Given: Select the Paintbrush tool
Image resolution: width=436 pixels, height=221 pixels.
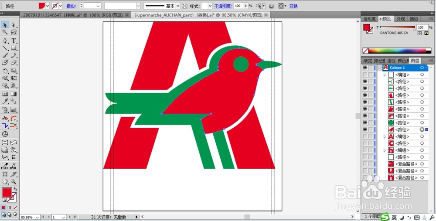Looking at the screenshot, I should click(5, 55).
